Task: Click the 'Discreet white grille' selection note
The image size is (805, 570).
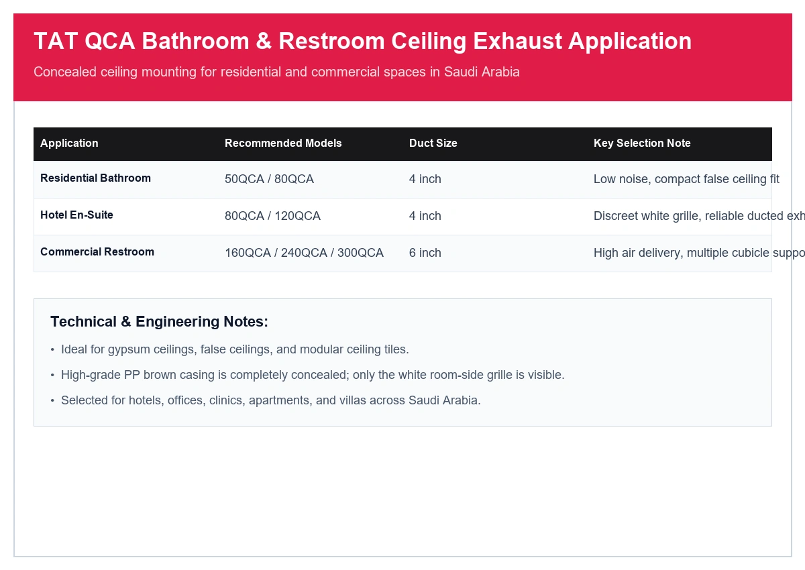Action: pyautogui.click(x=699, y=216)
